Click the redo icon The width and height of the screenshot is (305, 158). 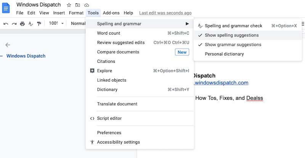click(x=14, y=24)
